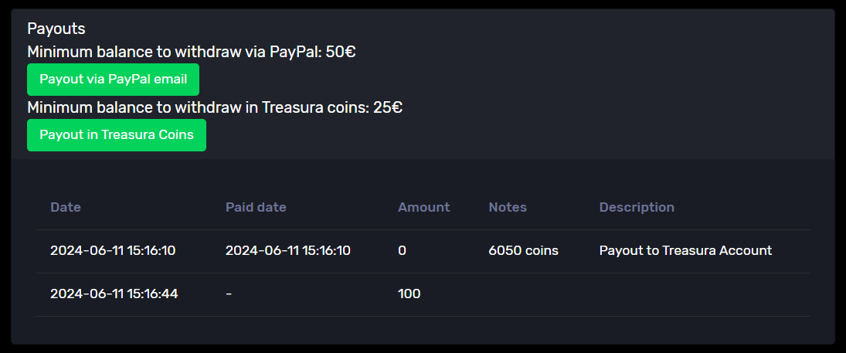The height and width of the screenshot is (353, 846).
Task: Click the Description column header
Action: [x=637, y=207]
